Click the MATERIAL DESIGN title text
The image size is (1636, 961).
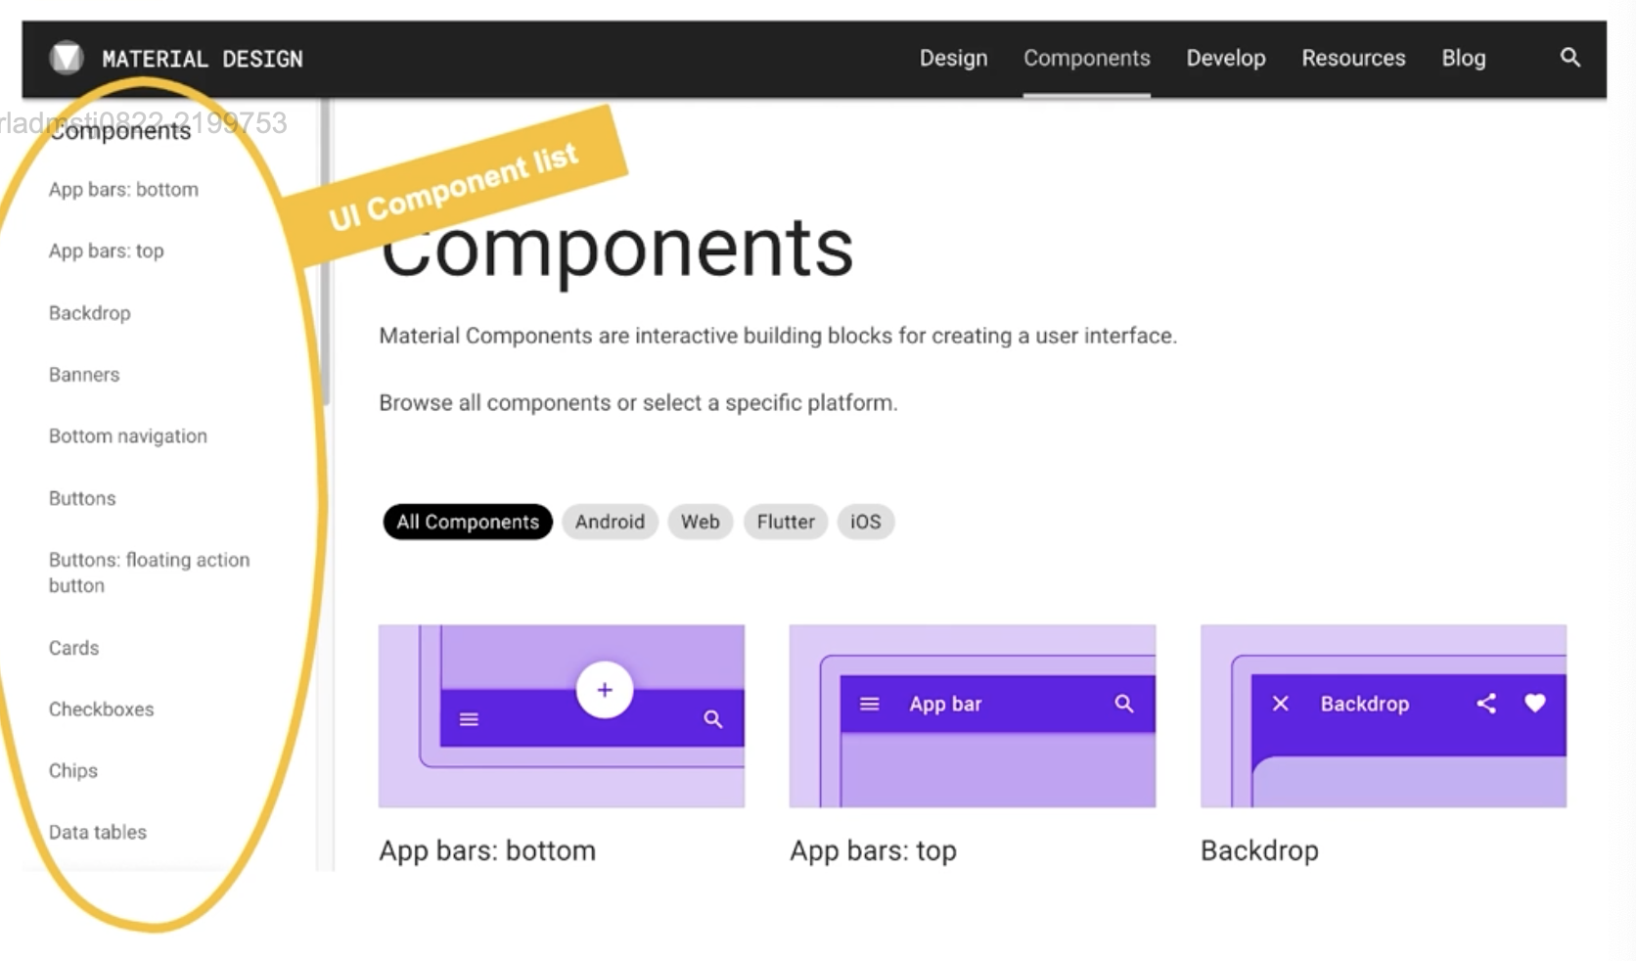click(203, 59)
